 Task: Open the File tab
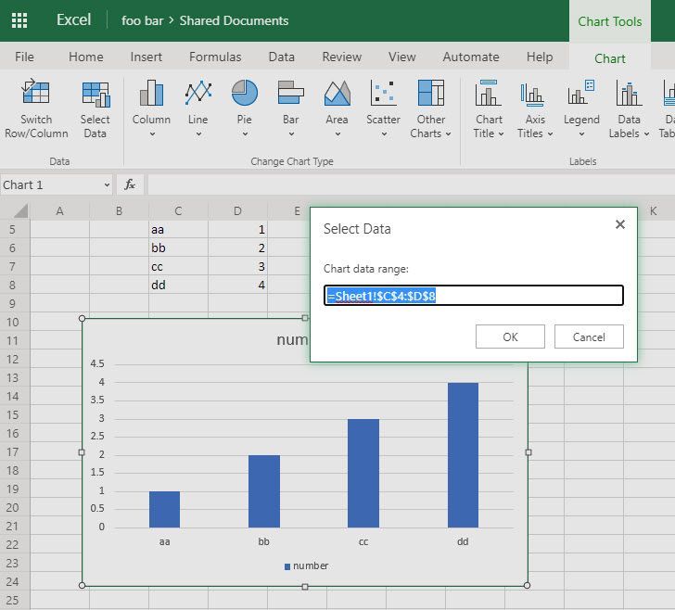24,57
